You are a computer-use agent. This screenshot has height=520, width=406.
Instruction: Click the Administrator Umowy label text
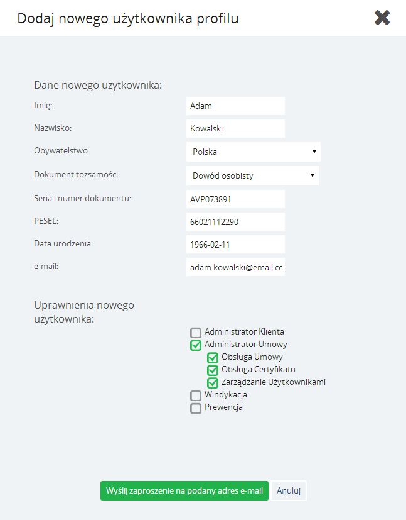pyautogui.click(x=245, y=344)
